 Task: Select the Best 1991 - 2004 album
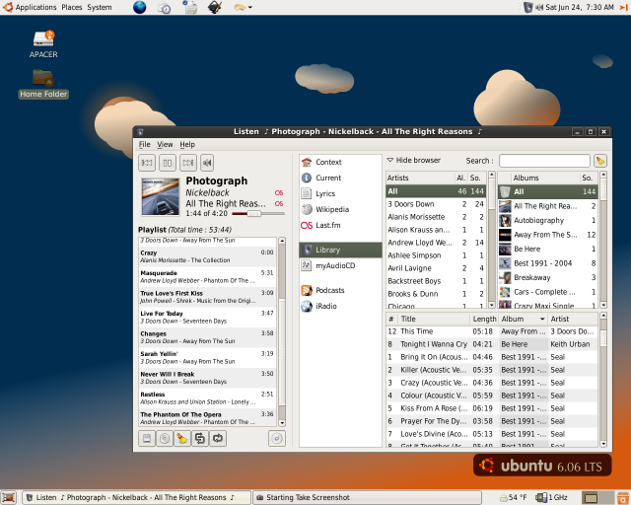pos(548,263)
